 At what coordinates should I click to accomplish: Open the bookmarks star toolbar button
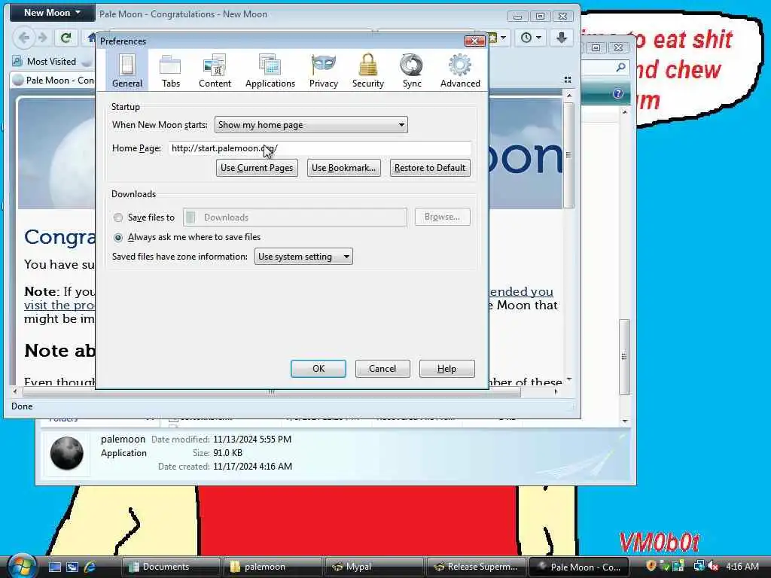493,38
